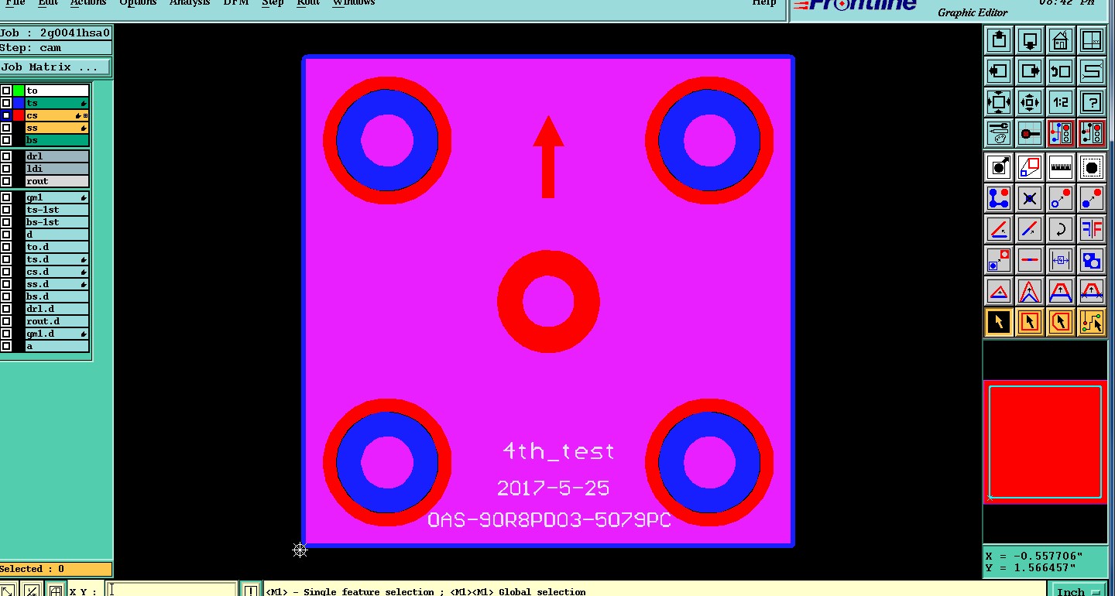Image resolution: width=1115 pixels, height=596 pixels.
Task: Click the tall red A-shaped arch icon
Action: tap(1030, 291)
